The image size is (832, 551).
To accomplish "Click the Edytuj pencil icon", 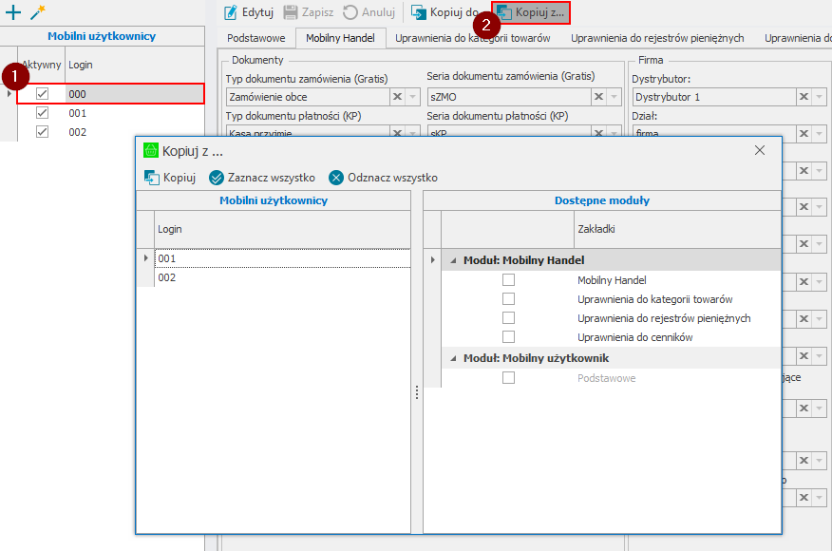I will [x=230, y=12].
